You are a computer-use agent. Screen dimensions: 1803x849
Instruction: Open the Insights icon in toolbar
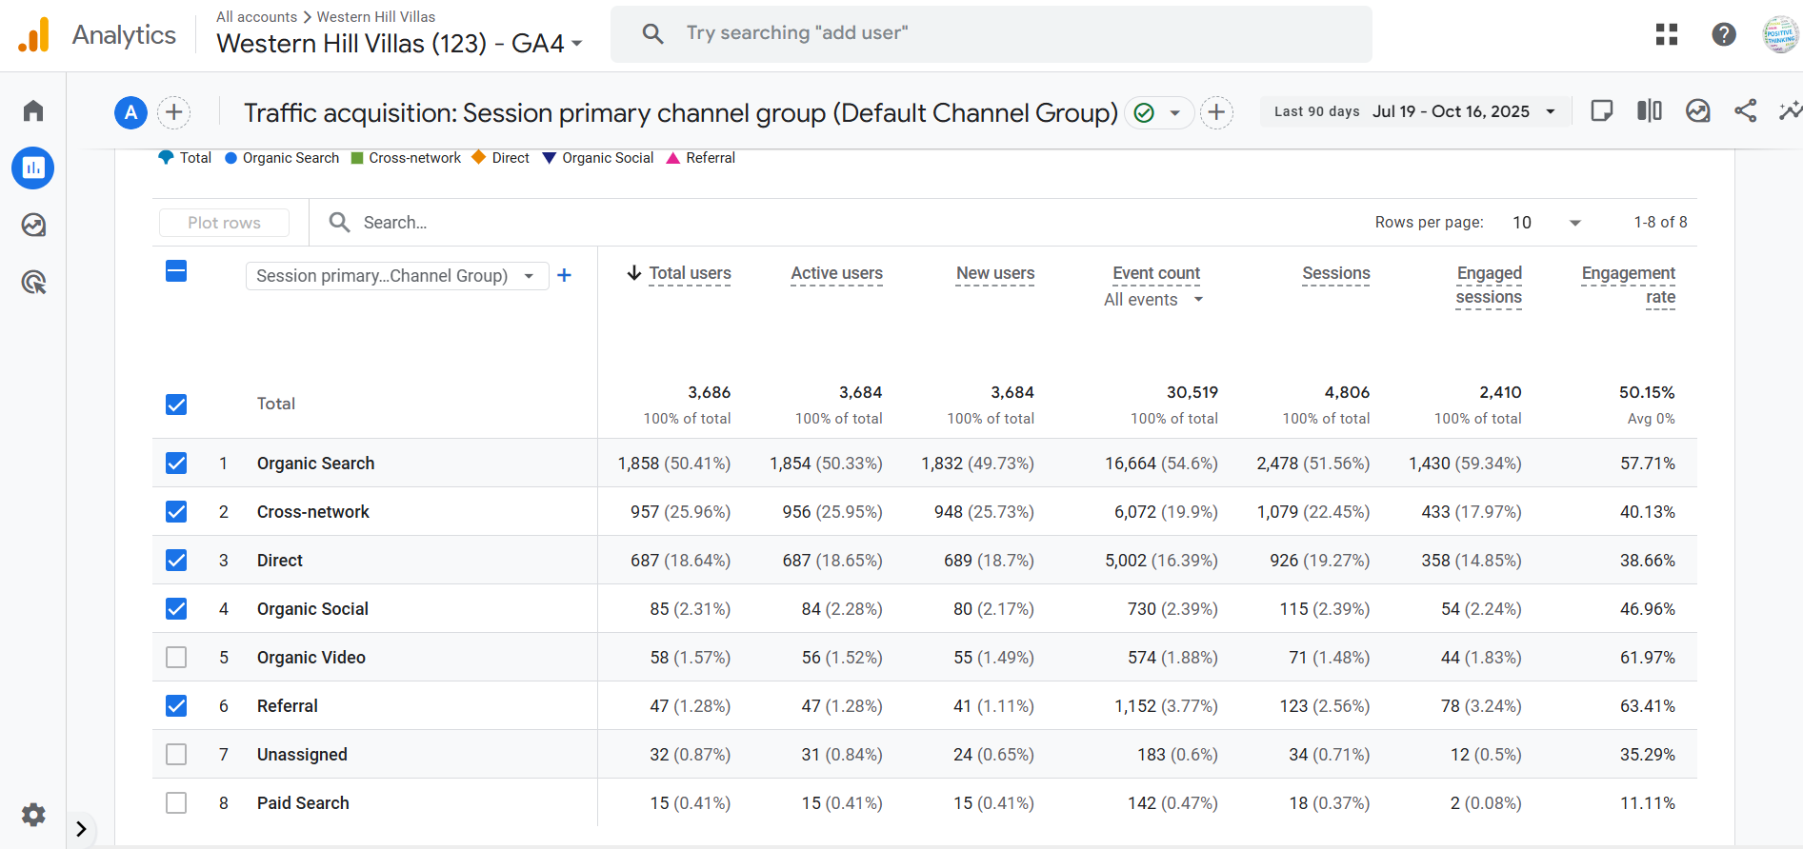(x=1790, y=111)
